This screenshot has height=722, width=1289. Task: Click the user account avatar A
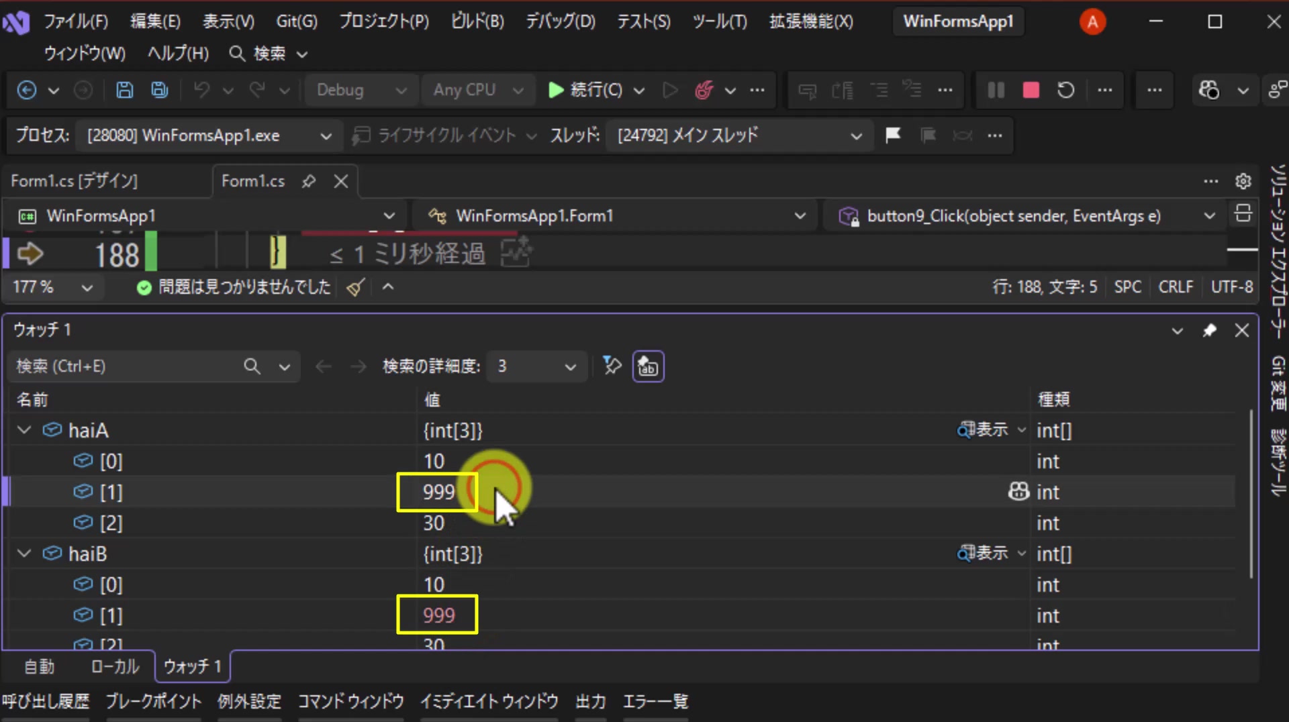pyautogui.click(x=1092, y=21)
